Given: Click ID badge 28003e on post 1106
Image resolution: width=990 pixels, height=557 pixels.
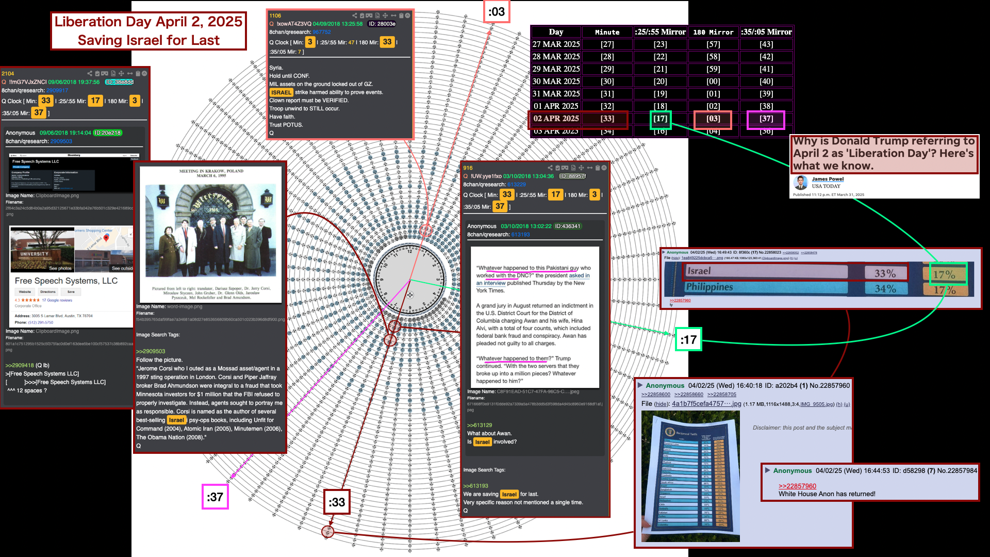Looking at the screenshot, I should tap(382, 24).
